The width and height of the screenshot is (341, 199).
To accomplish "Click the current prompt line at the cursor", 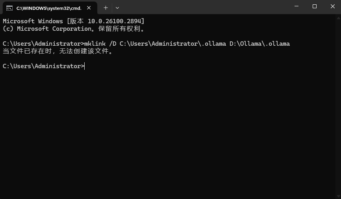I will point(43,66).
